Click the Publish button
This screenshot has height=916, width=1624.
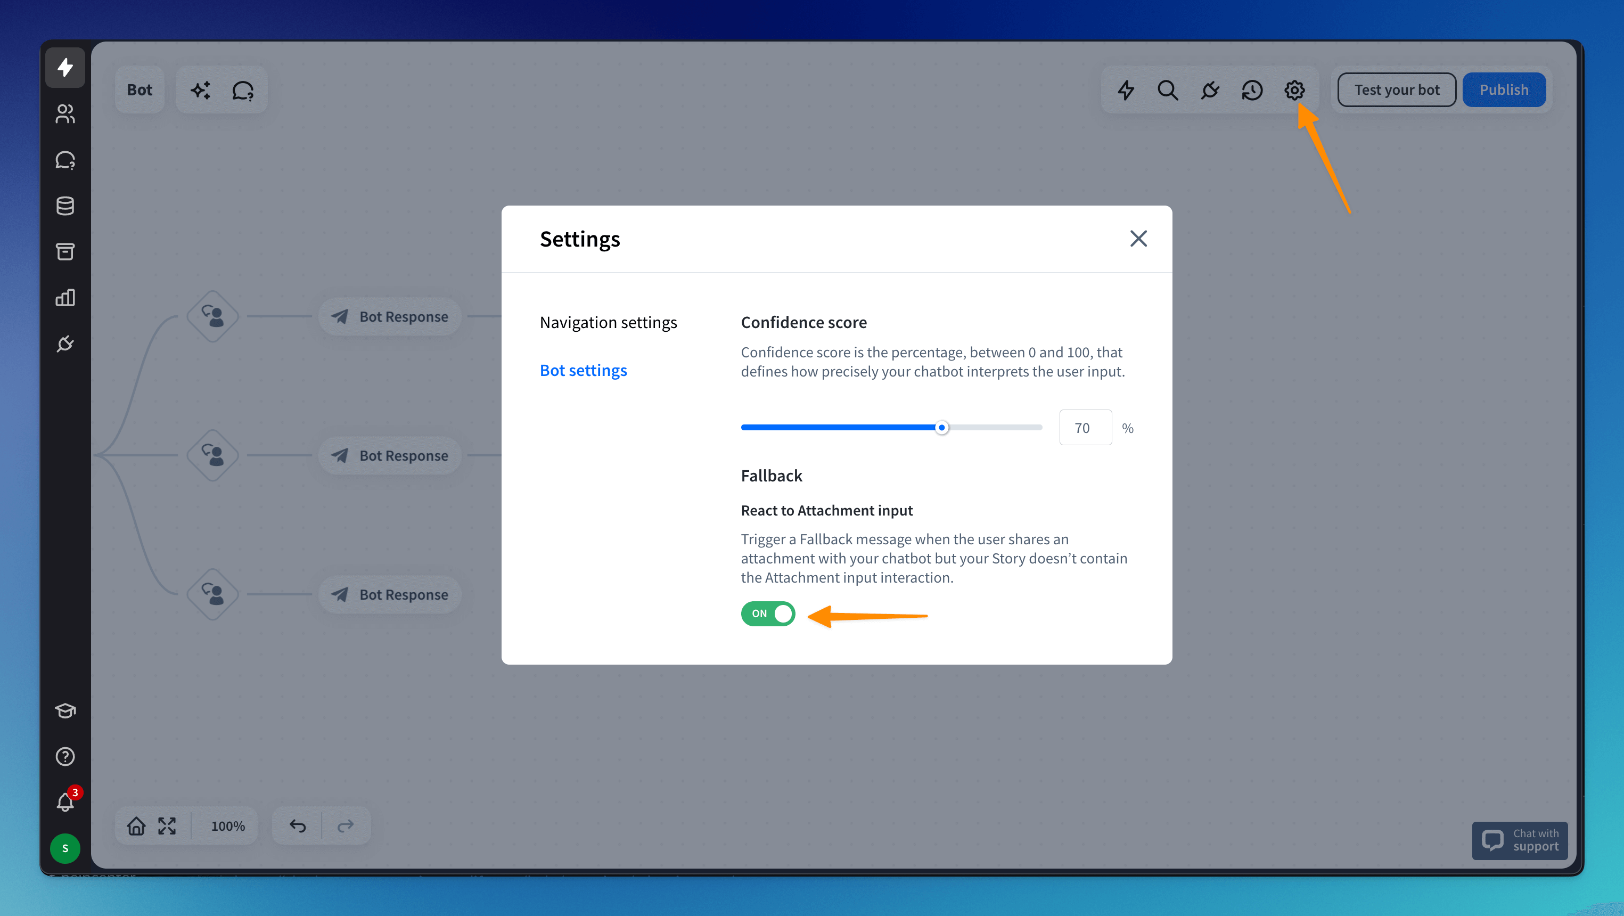tap(1504, 90)
